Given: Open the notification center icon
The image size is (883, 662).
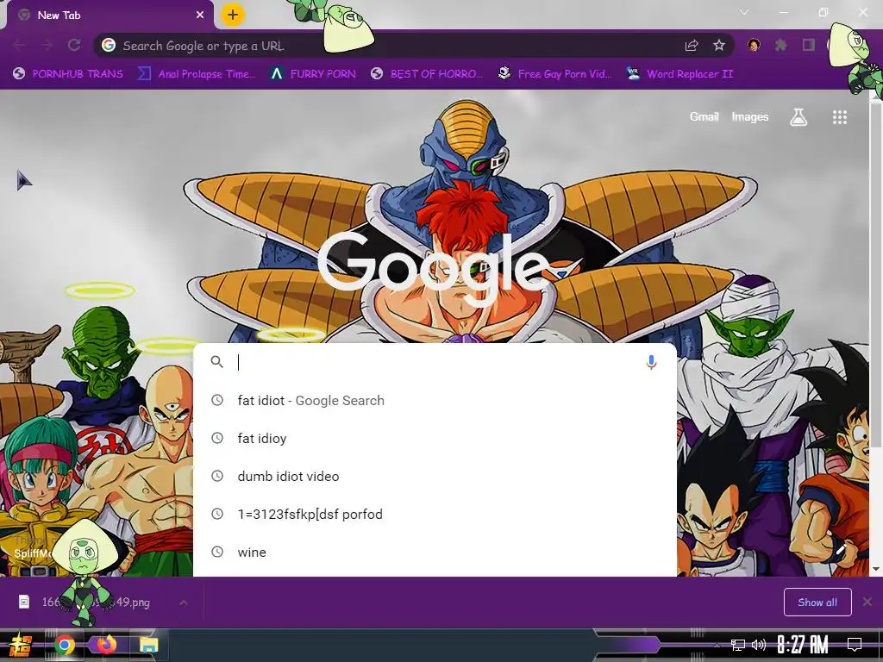Looking at the screenshot, I should pos(855,645).
